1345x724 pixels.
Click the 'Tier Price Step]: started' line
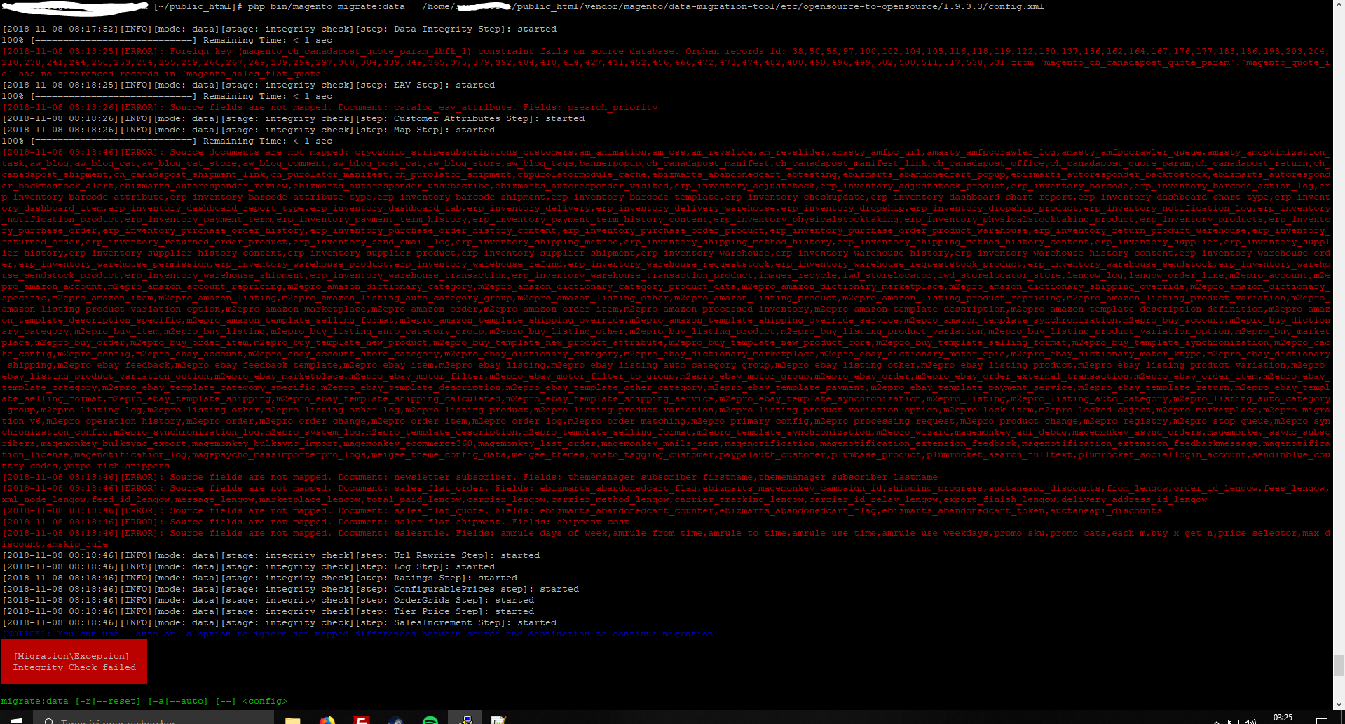tap(268, 611)
